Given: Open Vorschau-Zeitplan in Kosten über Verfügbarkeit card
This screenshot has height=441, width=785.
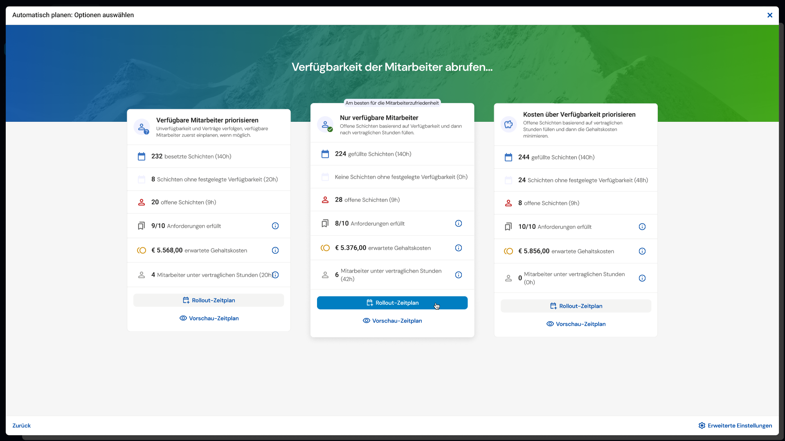Looking at the screenshot, I should coord(576,324).
